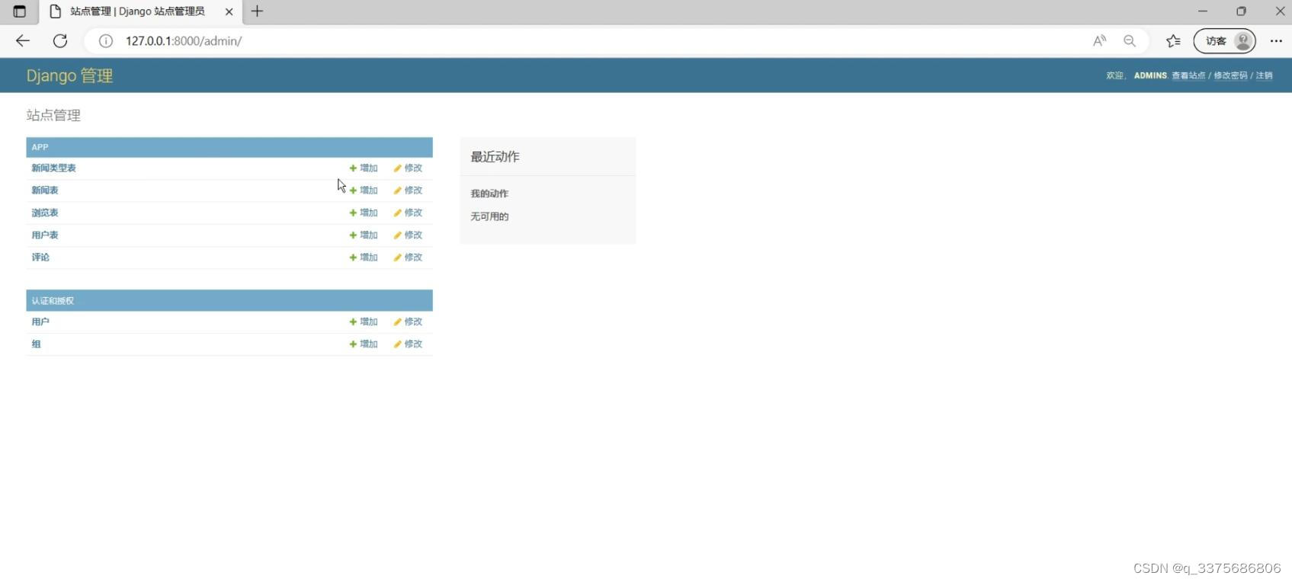Open the APP section header
Viewport: 1292px width, 582px height.
coord(40,147)
